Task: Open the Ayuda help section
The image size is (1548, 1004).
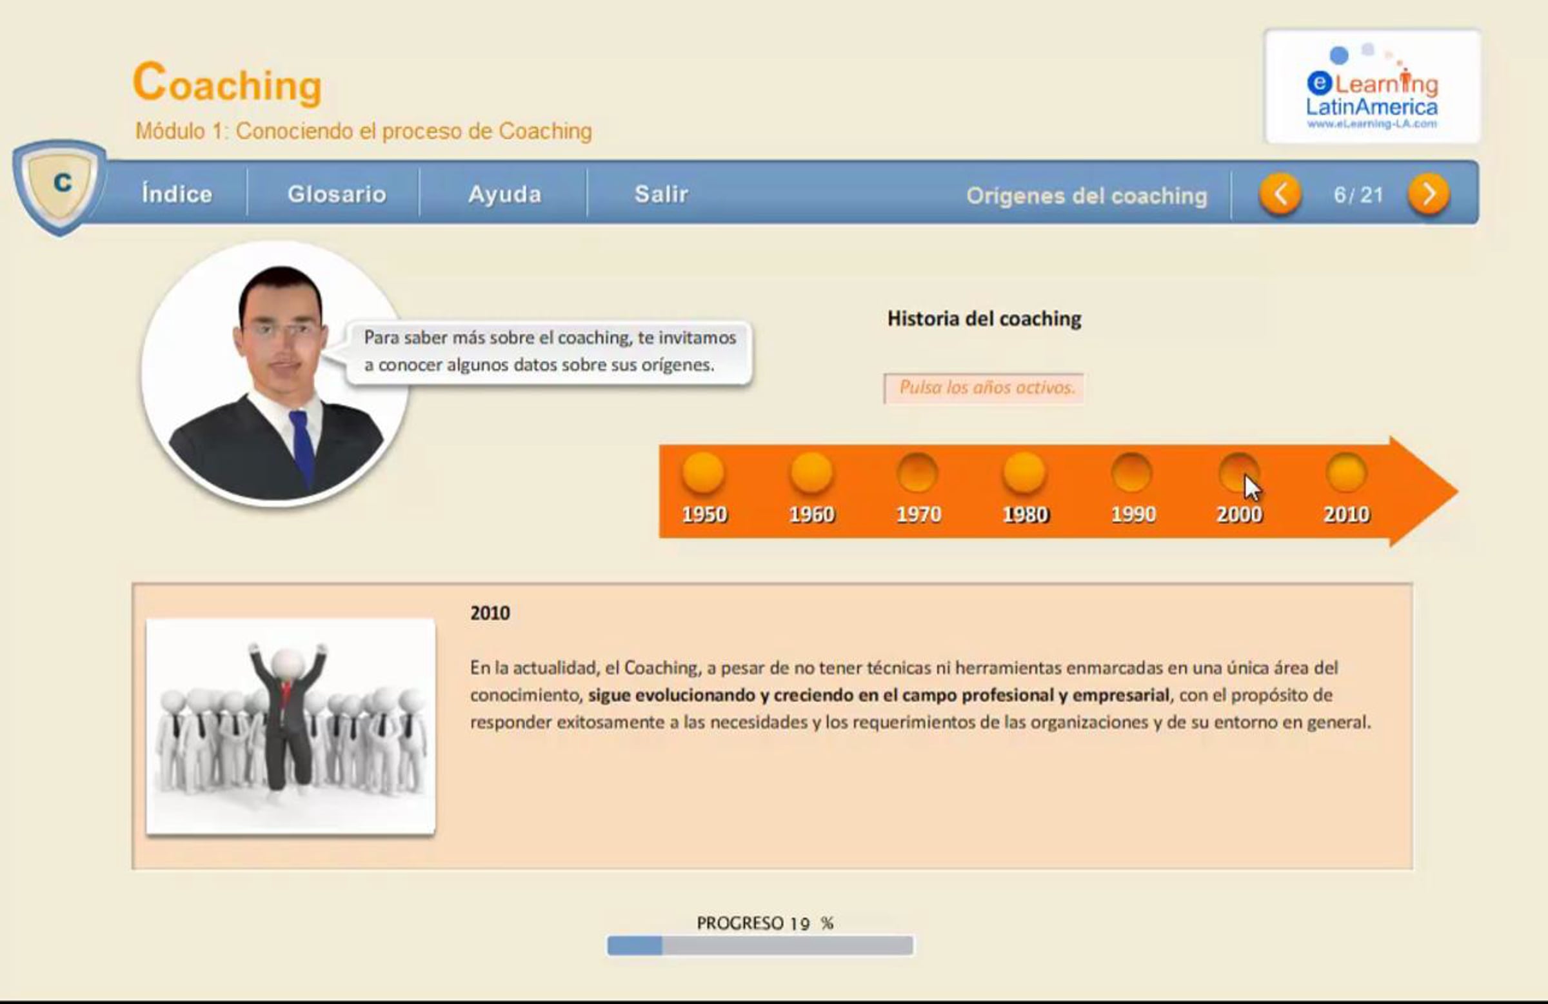Action: 505,194
